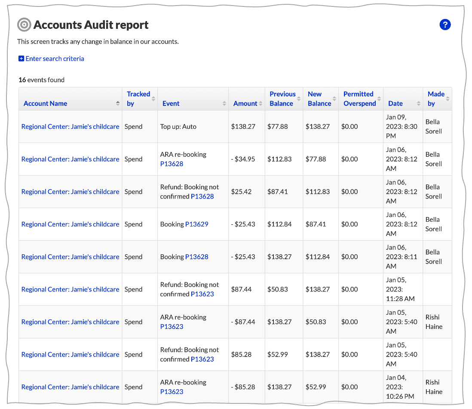Sort table by New Balance header
The height and width of the screenshot is (409, 472).
pyautogui.click(x=319, y=99)
